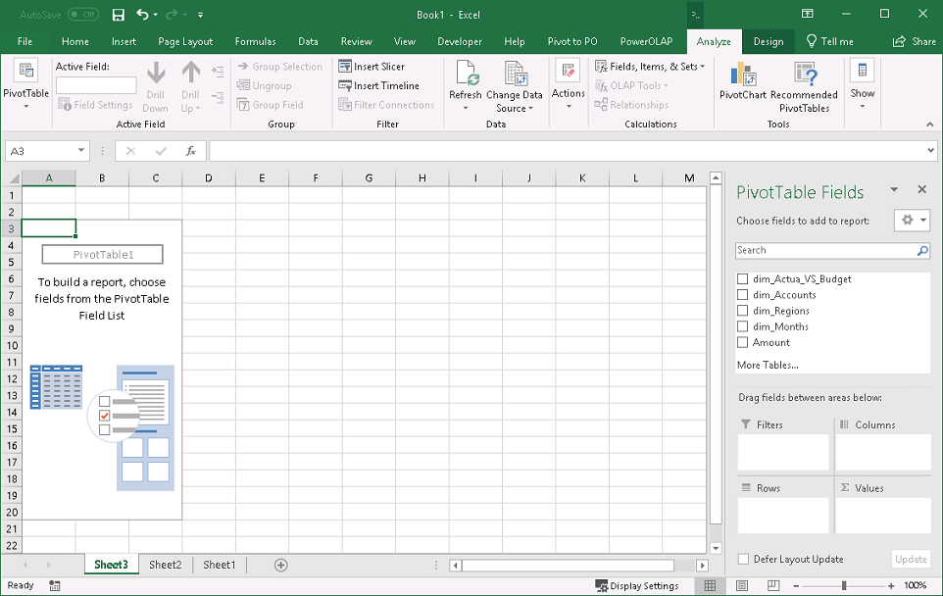The height and width of the screenshot is (596, 943).
Task: Check the dim_Accounts field
Action: (743, 295)
